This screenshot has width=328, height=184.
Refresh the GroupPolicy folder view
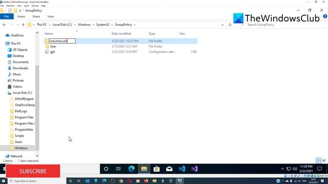pos(230,25)
